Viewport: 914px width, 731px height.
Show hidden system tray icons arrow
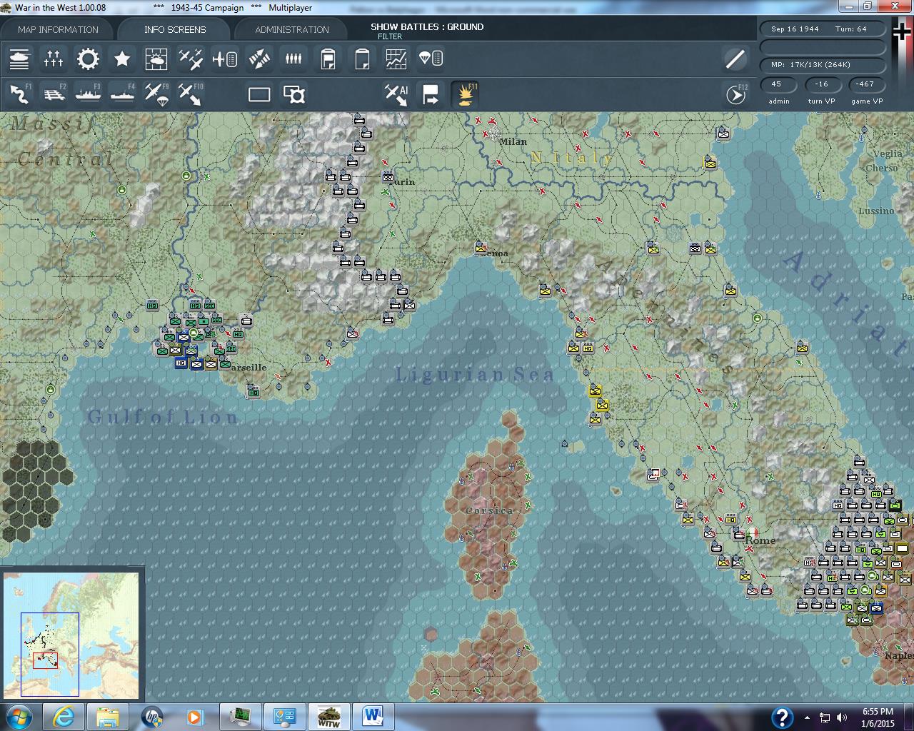coord(808,717)
